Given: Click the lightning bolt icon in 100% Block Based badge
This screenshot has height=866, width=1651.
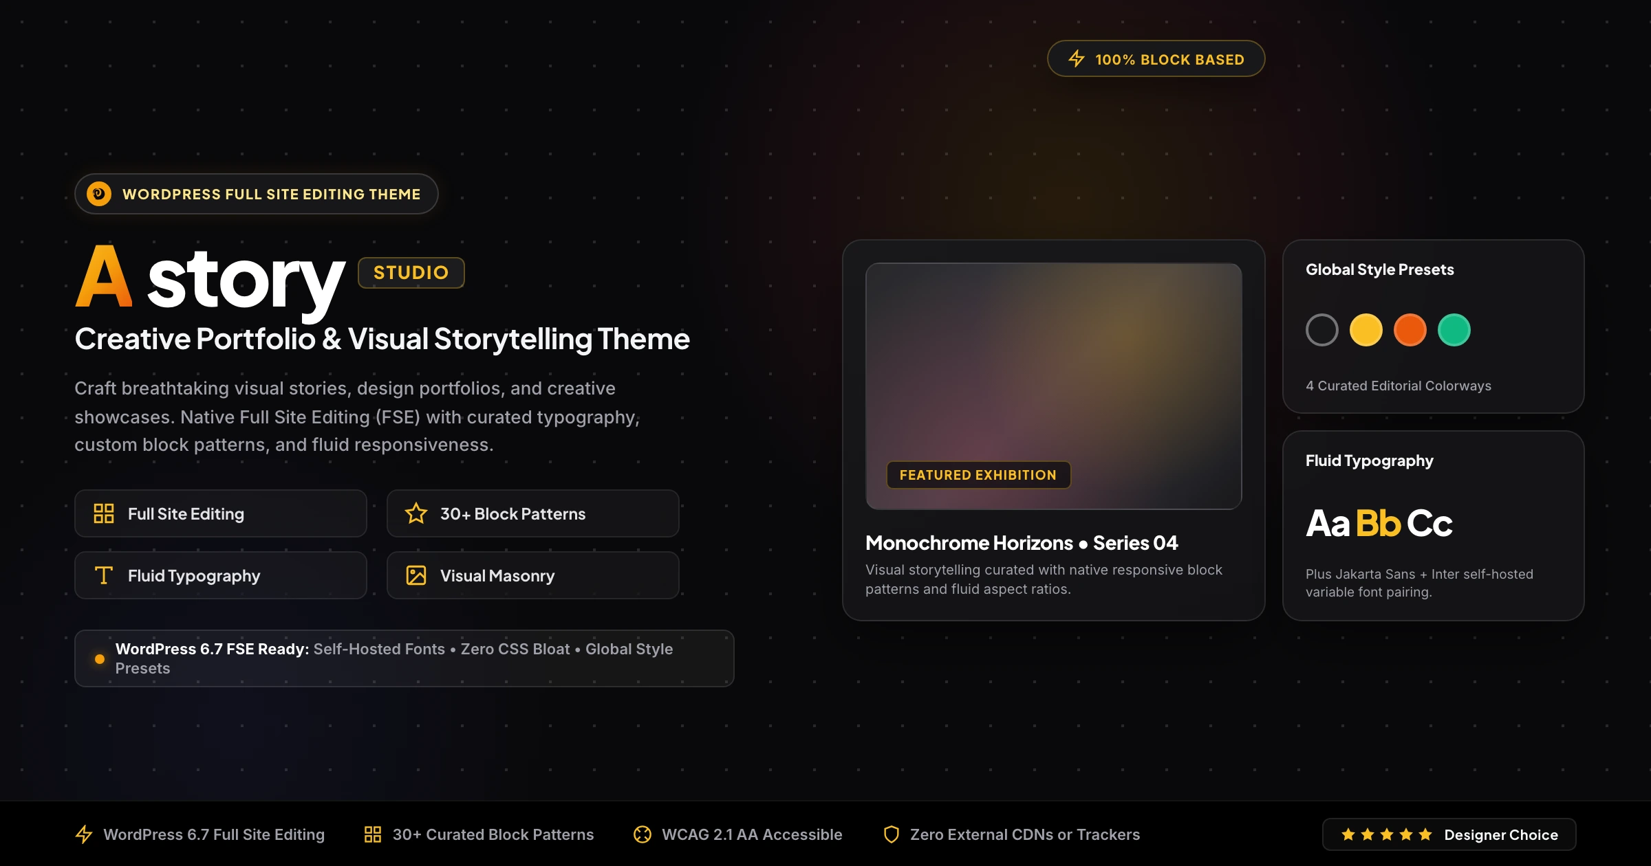Looking at the screenshot, I should (1077, 59).
